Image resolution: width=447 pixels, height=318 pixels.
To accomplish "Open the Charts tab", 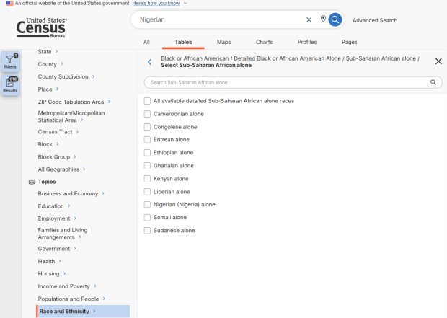I will point(265,43).
